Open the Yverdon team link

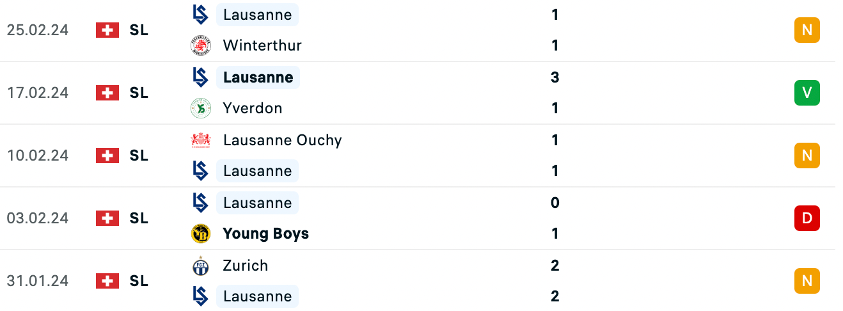coord(253,108)
